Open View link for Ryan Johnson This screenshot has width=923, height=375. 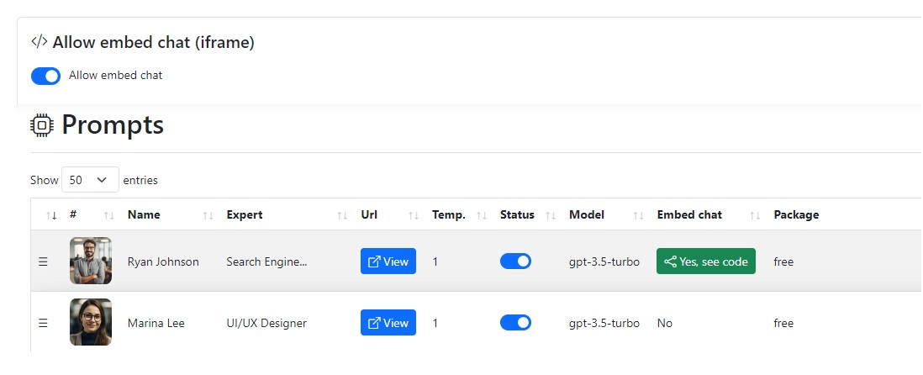click(388, 261)
